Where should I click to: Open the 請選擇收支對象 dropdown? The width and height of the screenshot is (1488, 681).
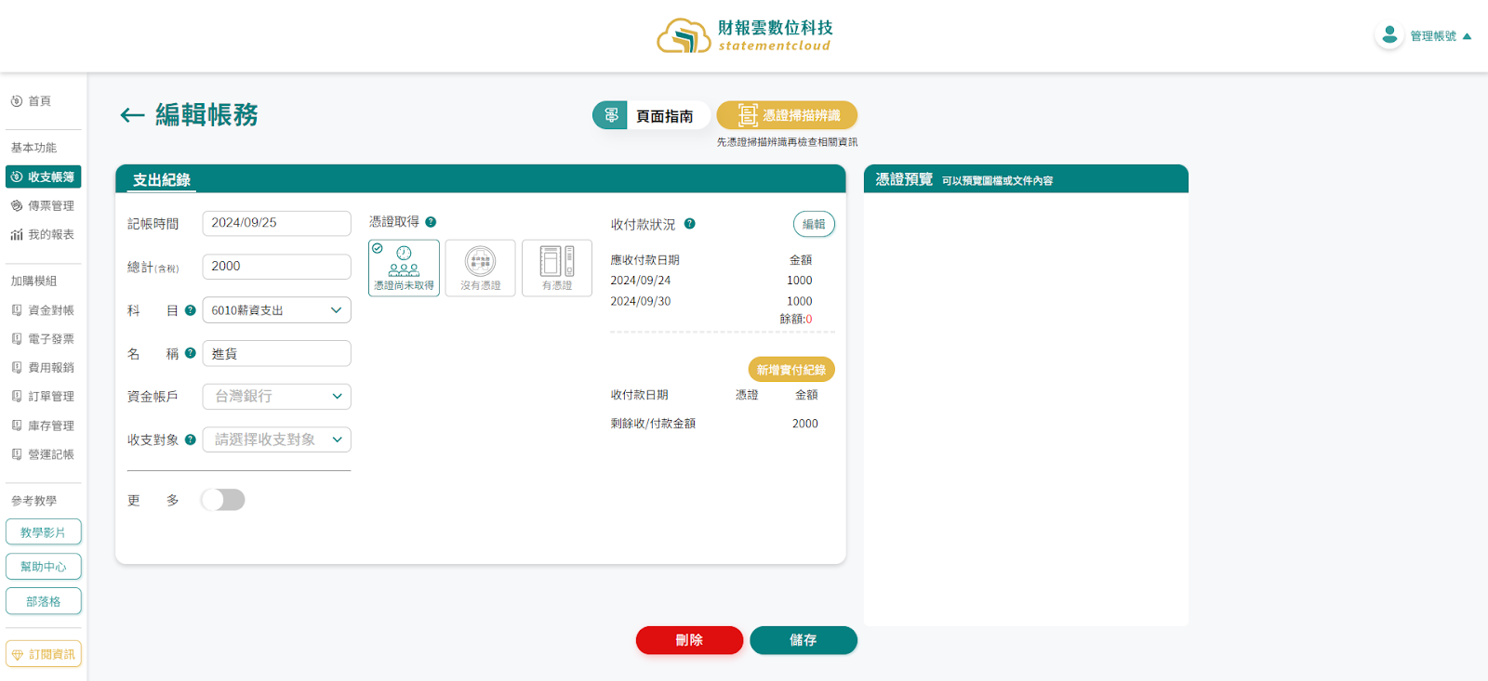(276, 439)
